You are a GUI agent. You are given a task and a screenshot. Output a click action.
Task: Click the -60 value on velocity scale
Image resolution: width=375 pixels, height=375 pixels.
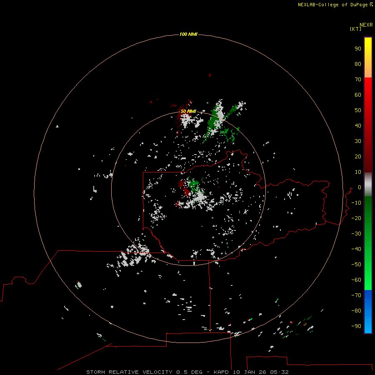356,280
